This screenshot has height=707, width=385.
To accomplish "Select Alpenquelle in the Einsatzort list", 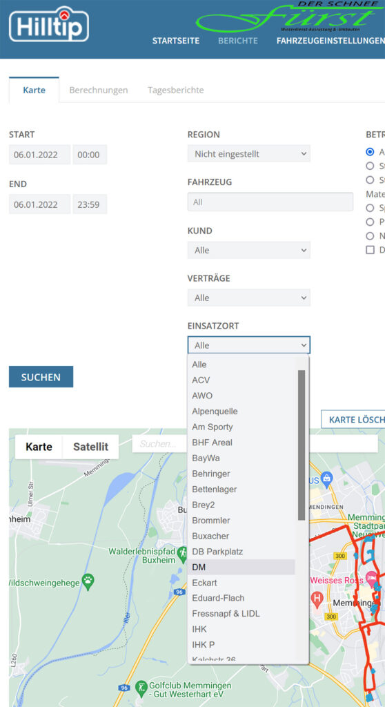I will pyautogui.click(x=241, y=411).
